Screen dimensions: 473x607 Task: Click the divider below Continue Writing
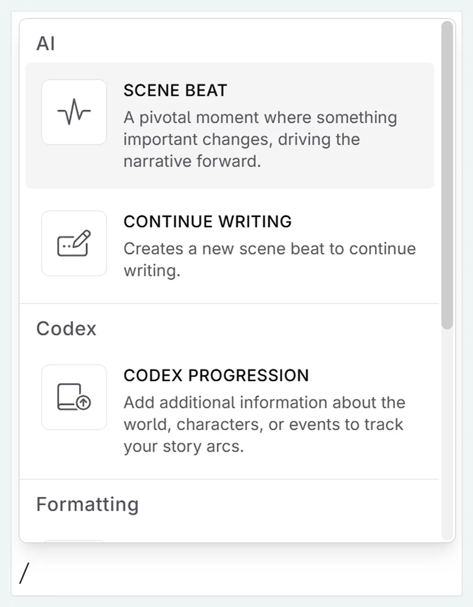coord(230,302)
